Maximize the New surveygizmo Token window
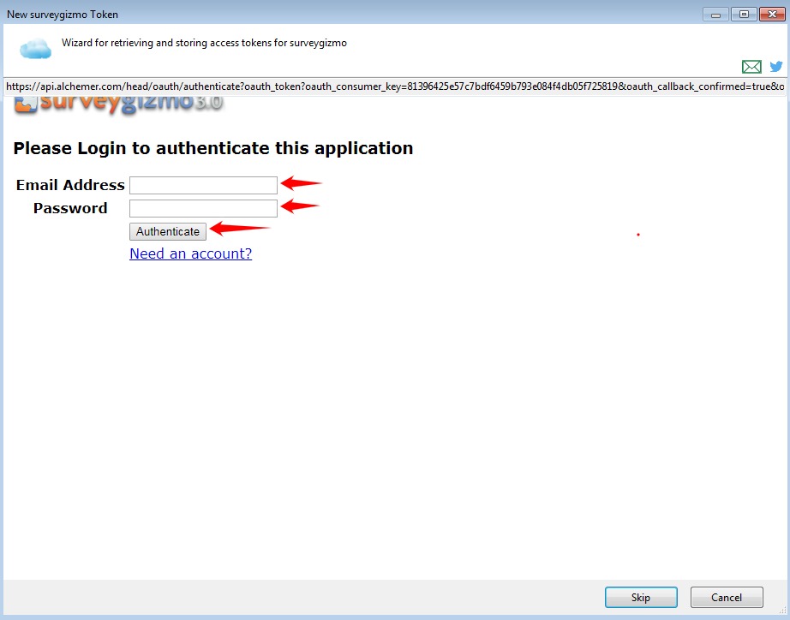790x620 pixels. (x=744, y=14)
